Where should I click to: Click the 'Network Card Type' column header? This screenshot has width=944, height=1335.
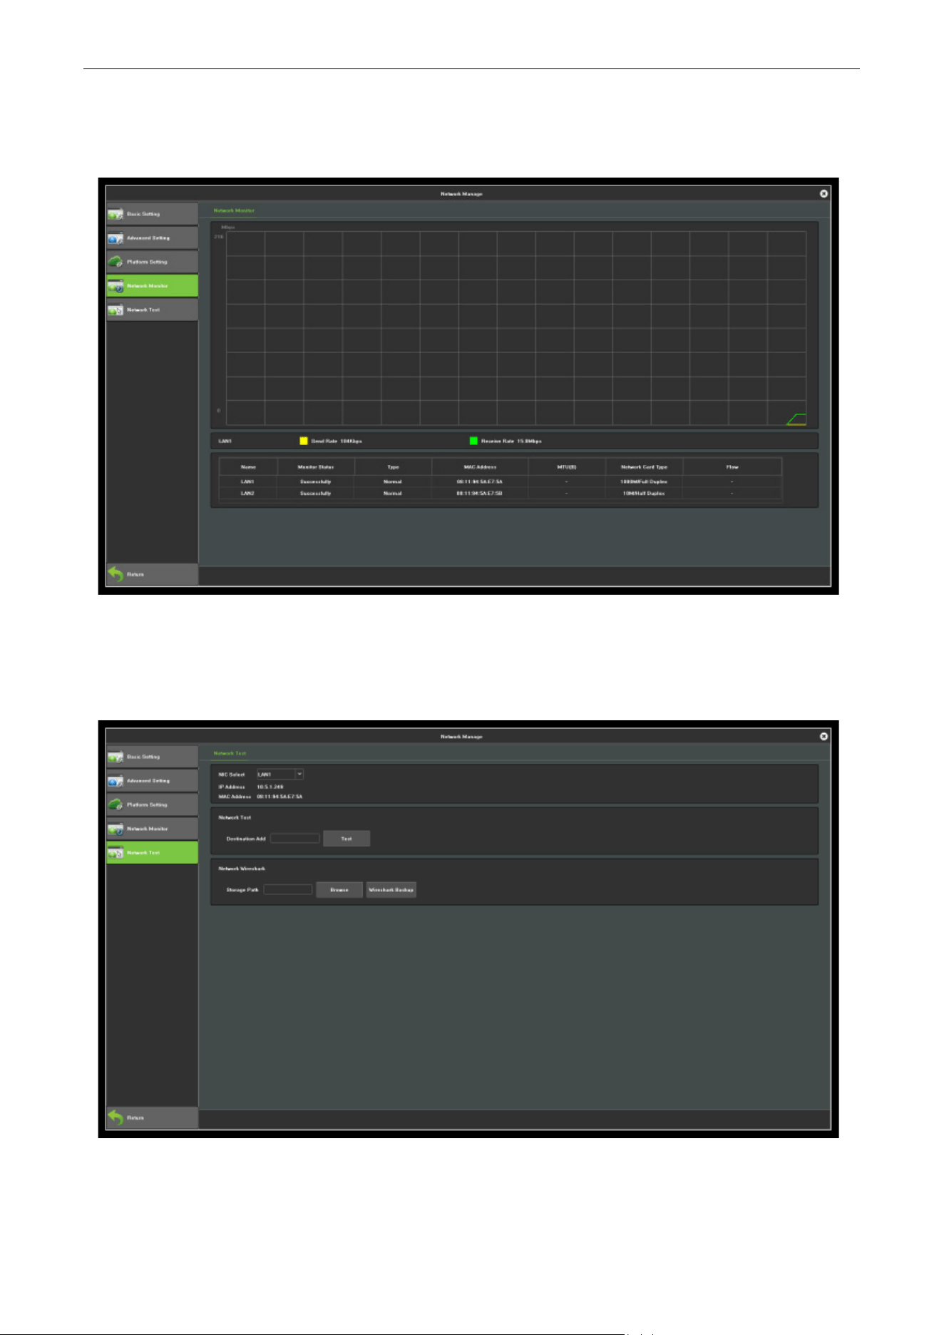click(x=644, y=467)
